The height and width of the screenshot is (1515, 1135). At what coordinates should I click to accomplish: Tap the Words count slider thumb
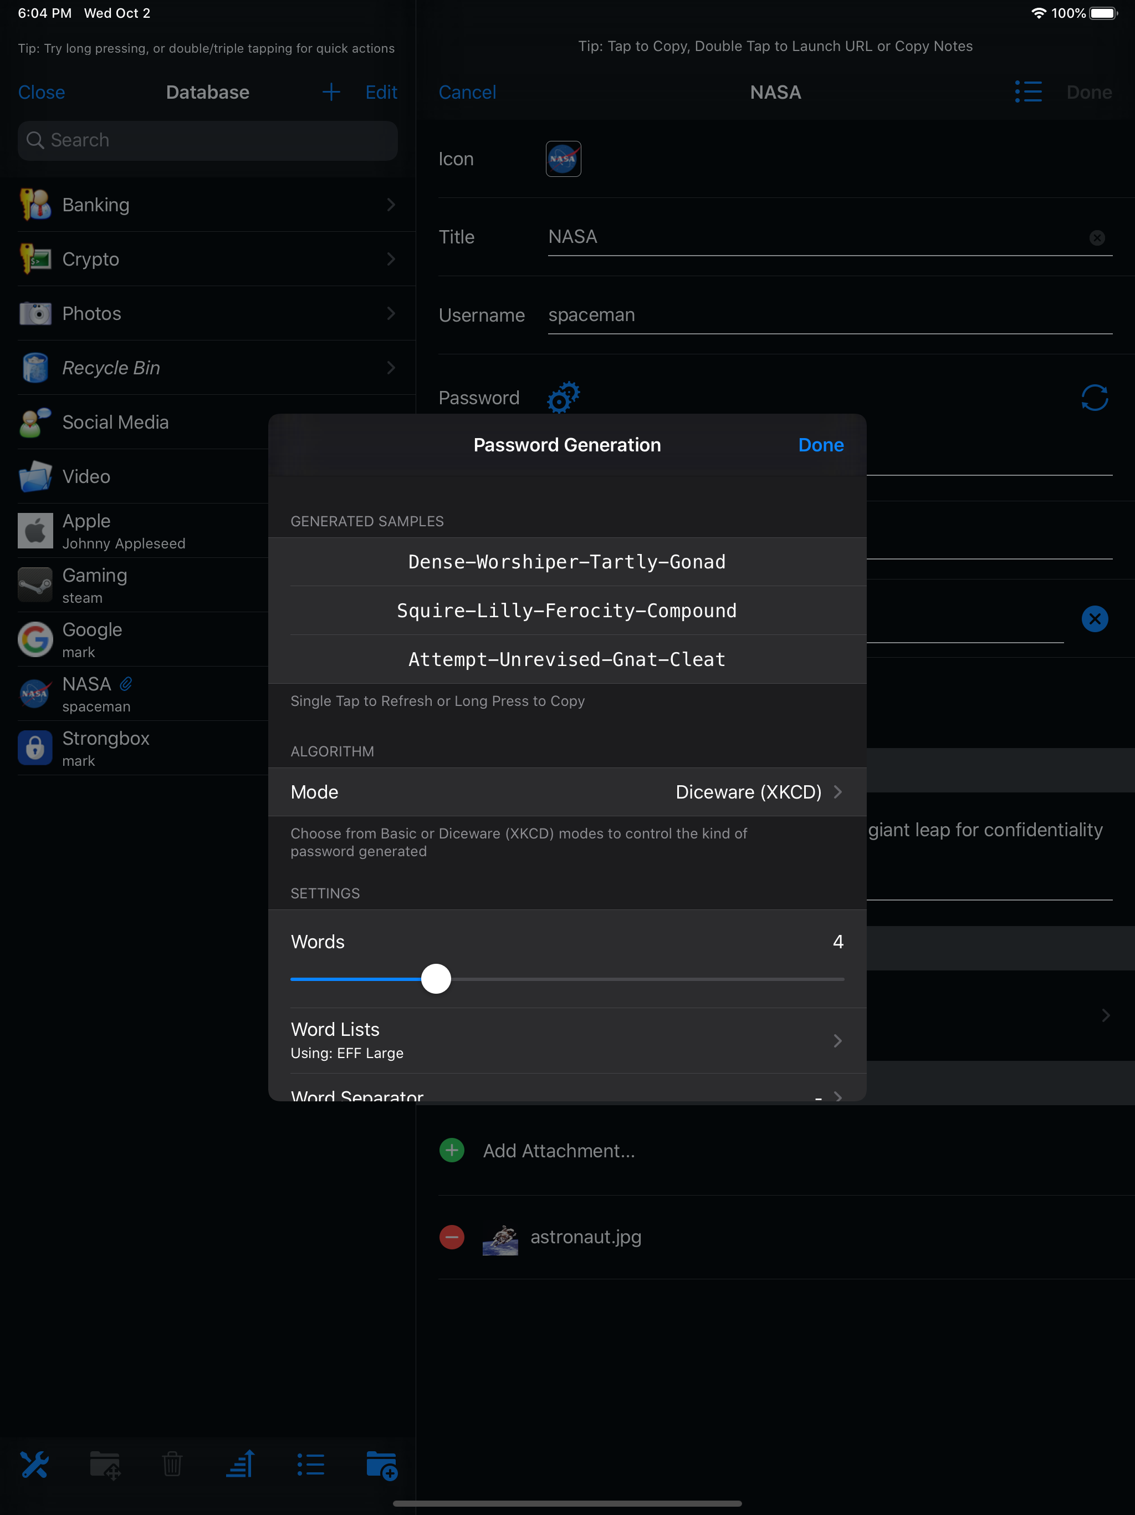pos(436,978)
